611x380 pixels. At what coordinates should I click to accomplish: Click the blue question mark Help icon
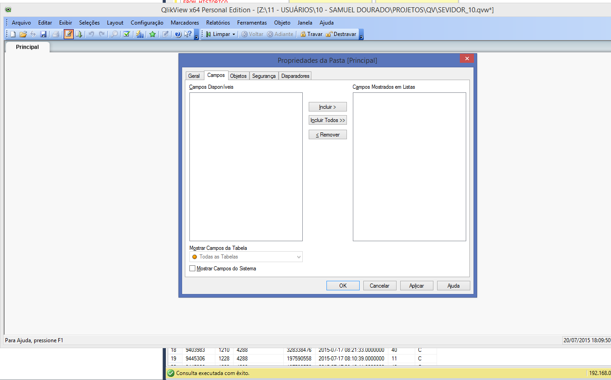pyautogui.click(x=178, y=34)
